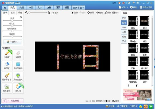Click the 预览 preview button

[115, 101]
